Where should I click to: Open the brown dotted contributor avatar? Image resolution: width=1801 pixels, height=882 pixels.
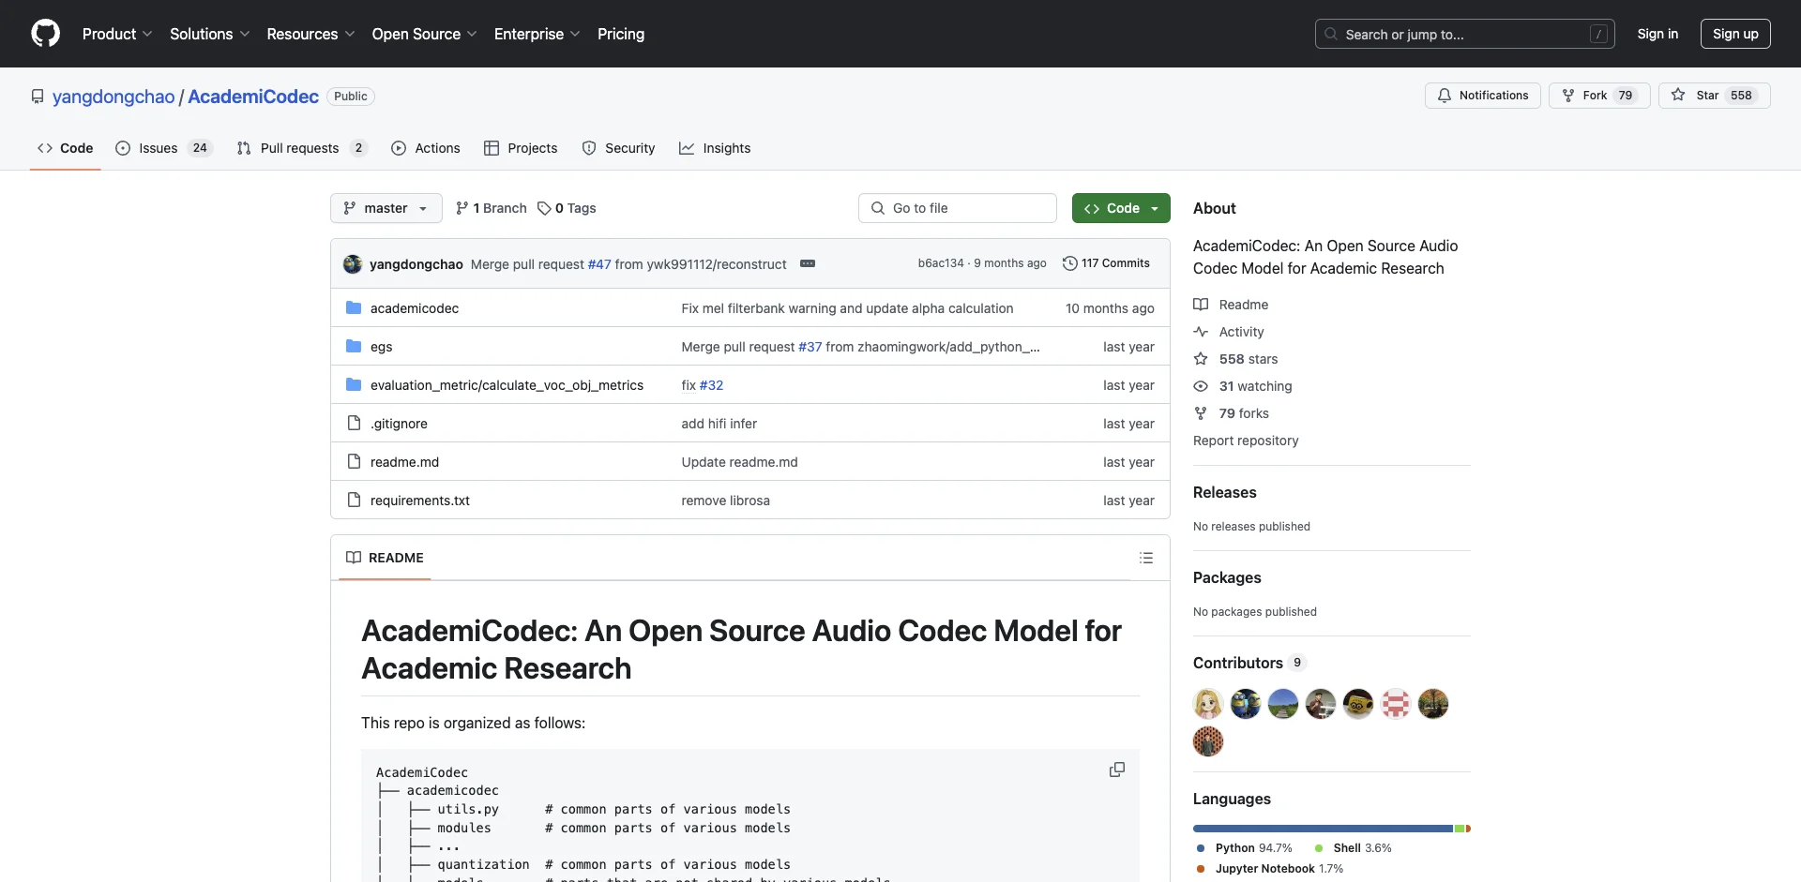[1208, 741]
